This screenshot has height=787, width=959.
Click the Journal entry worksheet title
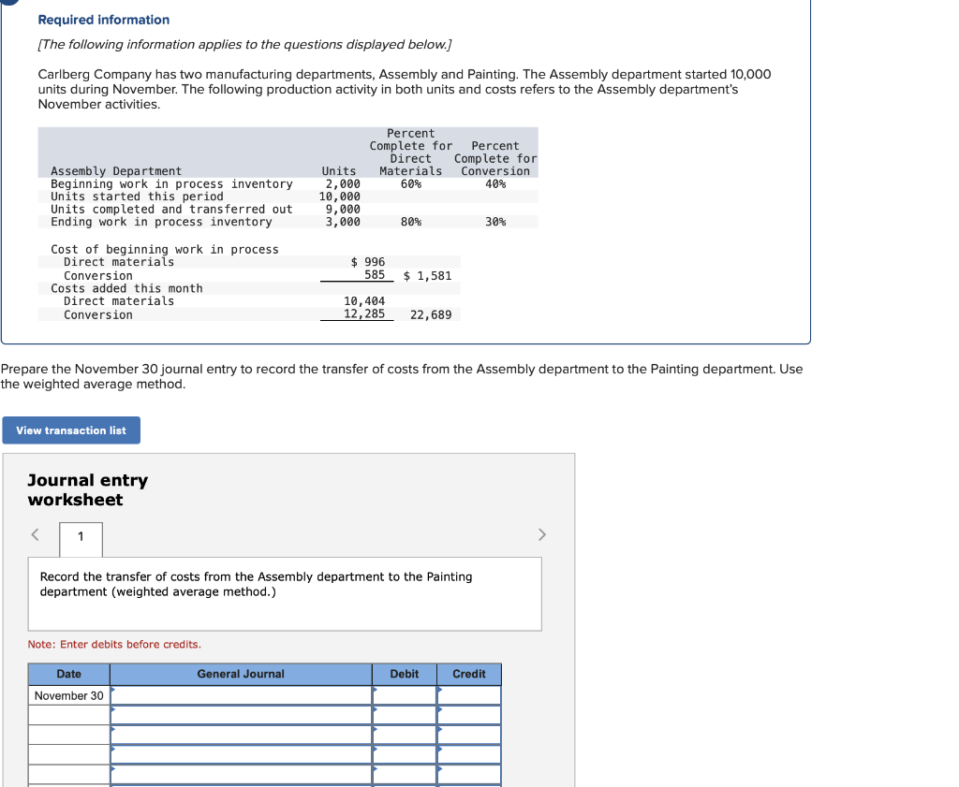pos(88,490)
